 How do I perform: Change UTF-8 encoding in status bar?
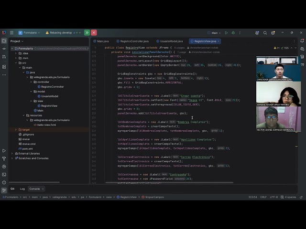274,197
